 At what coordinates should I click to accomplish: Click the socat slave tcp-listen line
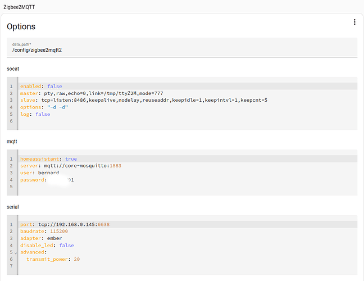(143, 100)
